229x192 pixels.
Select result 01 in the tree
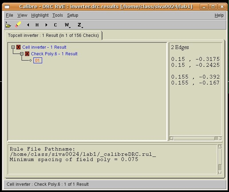tap(38, 61)
